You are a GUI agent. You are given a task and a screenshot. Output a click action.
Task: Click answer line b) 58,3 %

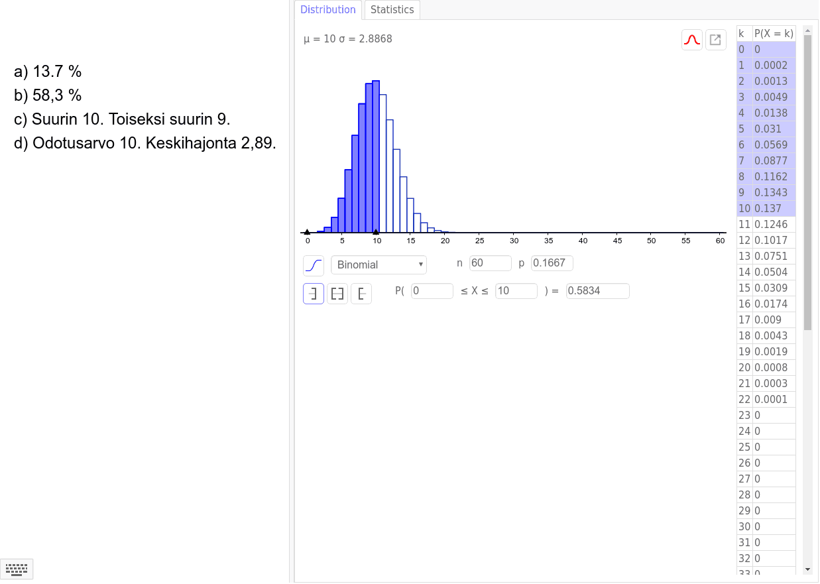48,95
